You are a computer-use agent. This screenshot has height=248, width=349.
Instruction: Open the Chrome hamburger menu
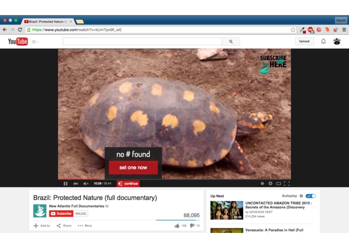pyautogui.click(x=344, y=30)
